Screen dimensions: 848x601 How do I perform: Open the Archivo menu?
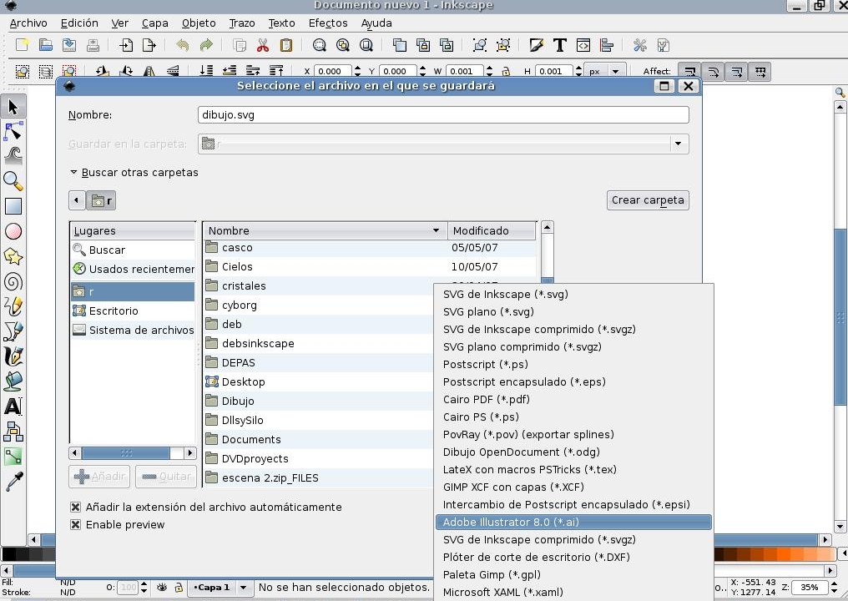click(x=28, y=23)
